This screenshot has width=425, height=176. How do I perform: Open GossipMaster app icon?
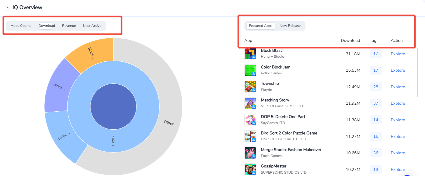250,169
